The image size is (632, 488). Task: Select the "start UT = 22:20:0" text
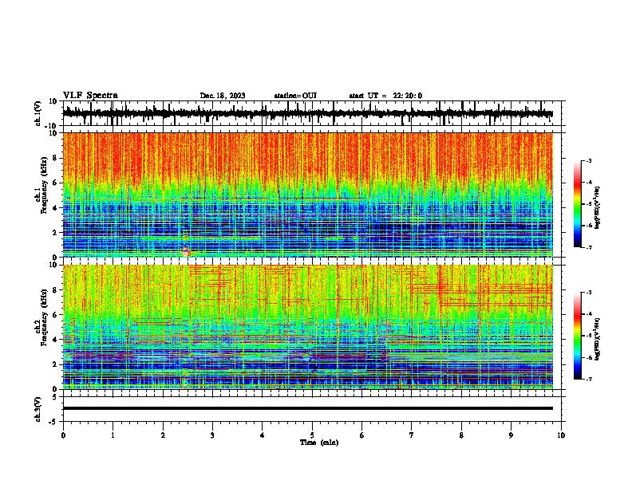click(385, 96)
